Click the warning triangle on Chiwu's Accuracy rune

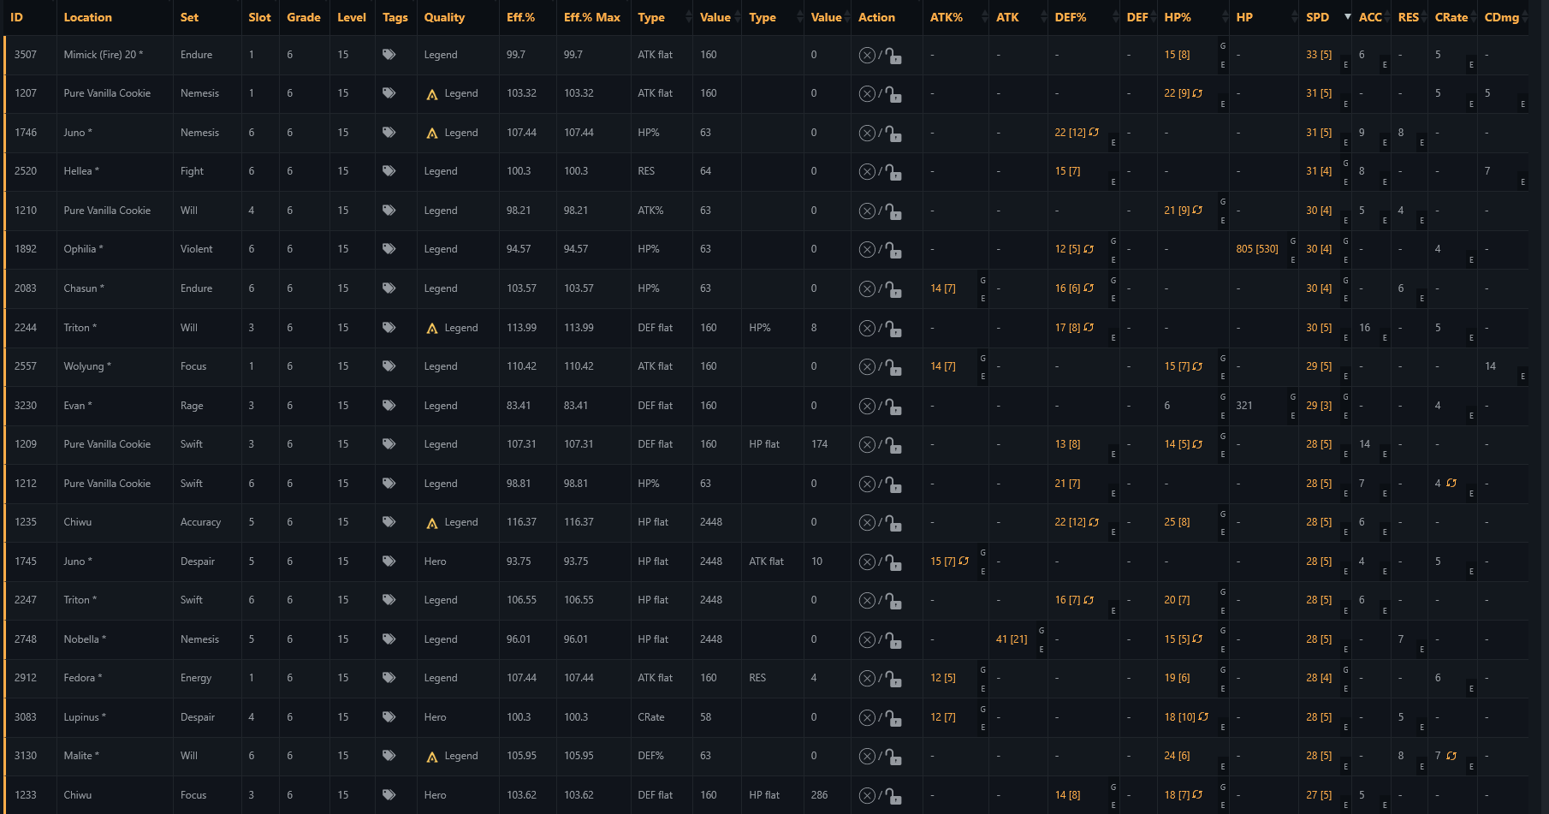pyautogui.click(x=432, y=523)
